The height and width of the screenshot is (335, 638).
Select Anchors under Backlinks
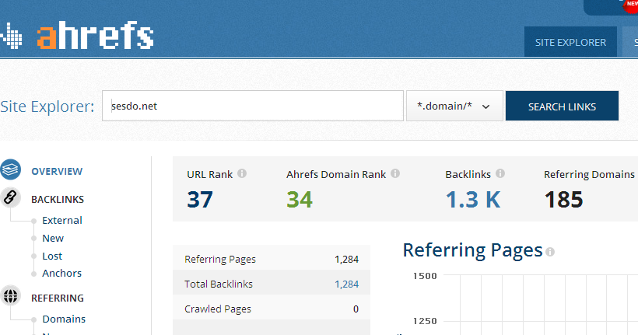tap(61, 273)
